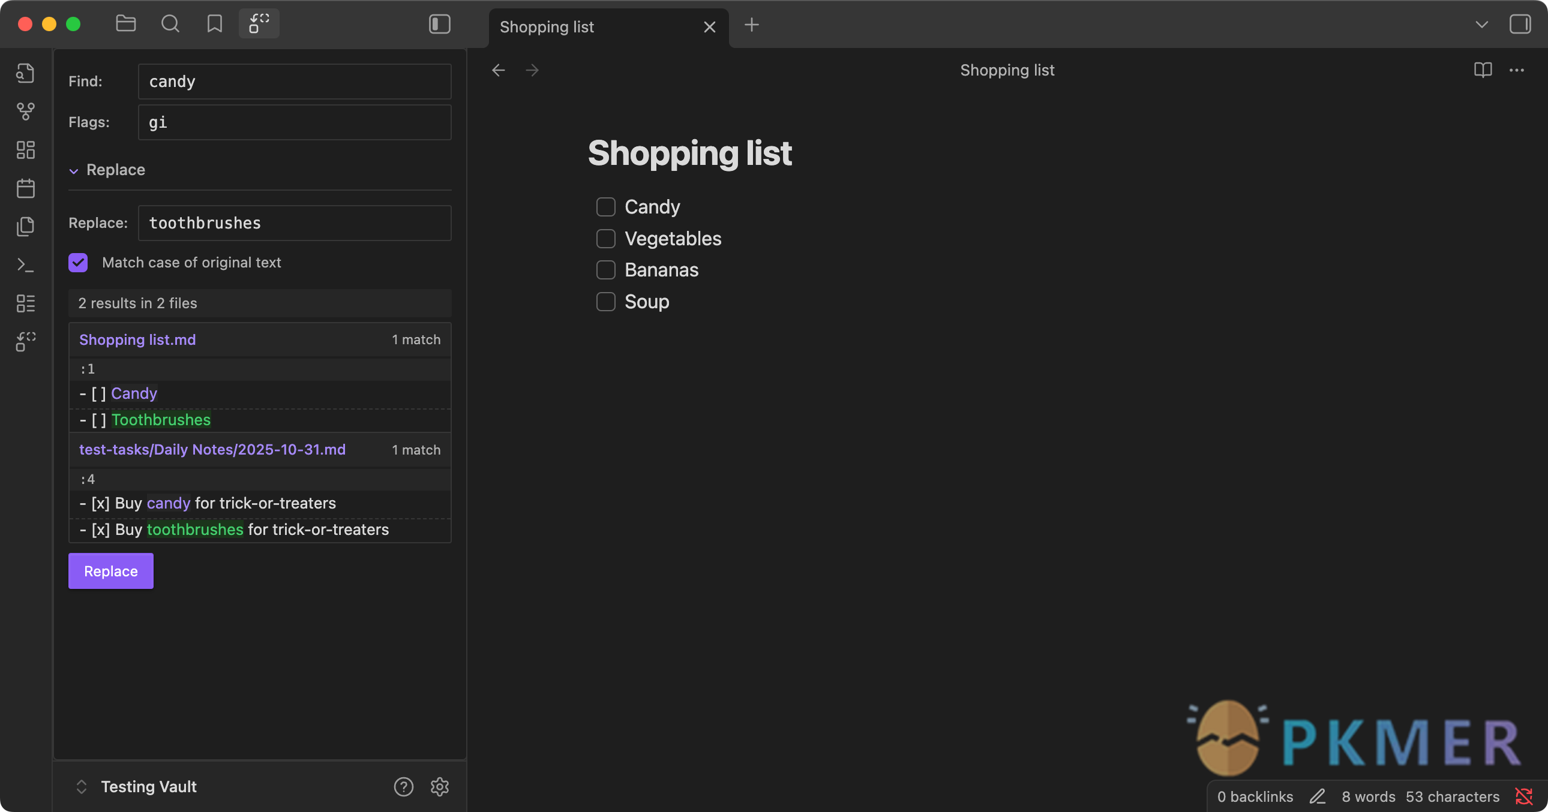Click the Soup list item text
1548x812 pixels.
[647, 302]
